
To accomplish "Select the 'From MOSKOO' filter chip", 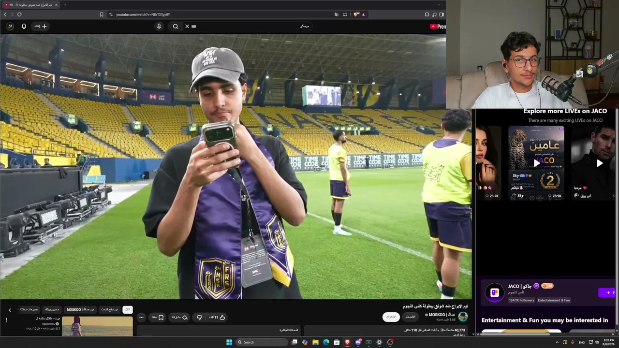I will click(80, 309).
